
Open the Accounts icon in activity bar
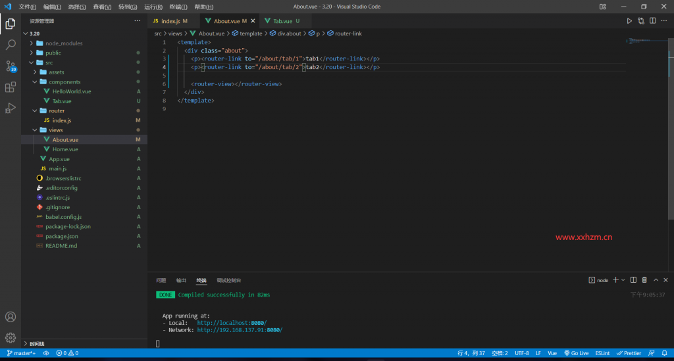(x=11, y=317)
